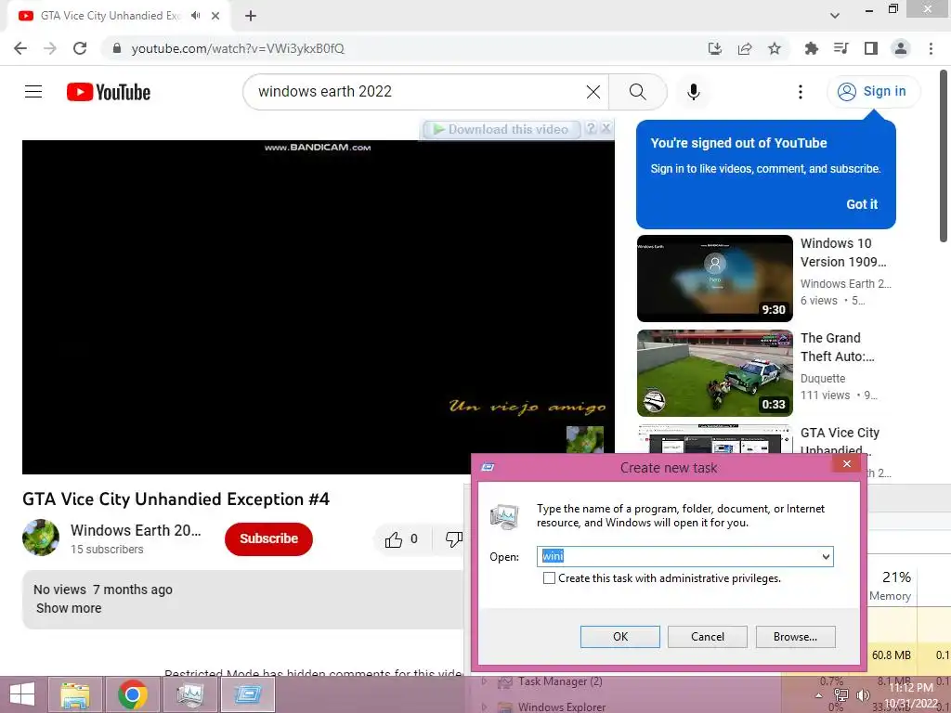The width and height of the screenshot is (951, 713).
Task: Open the Chrome extensions puzzle icon
Action: tap(811, 48)
